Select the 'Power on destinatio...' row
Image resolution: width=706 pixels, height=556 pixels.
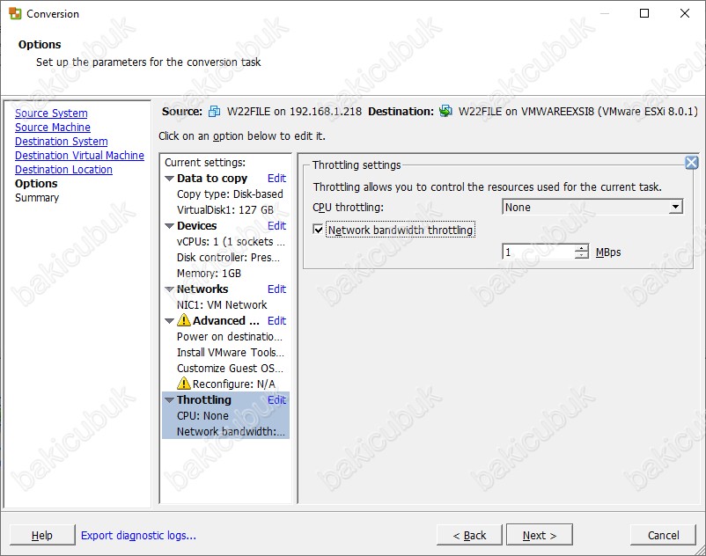click(x=230, y=336)
